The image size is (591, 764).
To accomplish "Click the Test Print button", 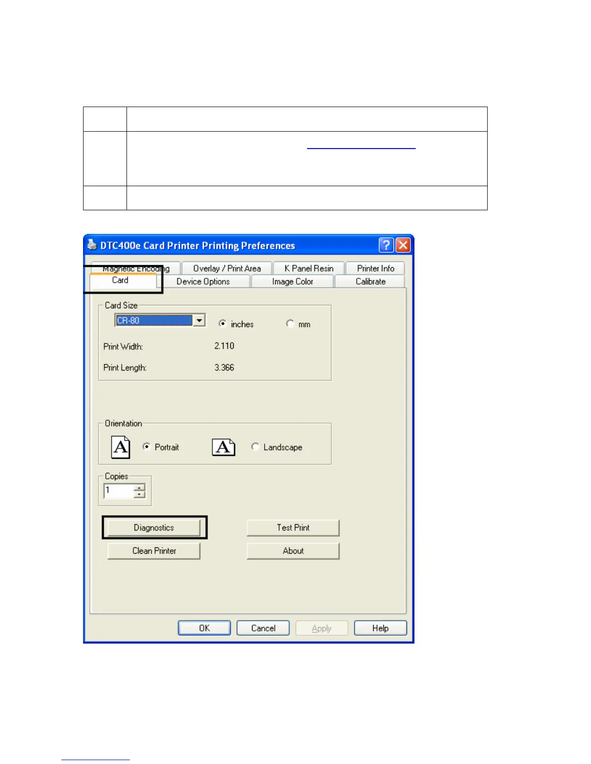I will [293, 528].
